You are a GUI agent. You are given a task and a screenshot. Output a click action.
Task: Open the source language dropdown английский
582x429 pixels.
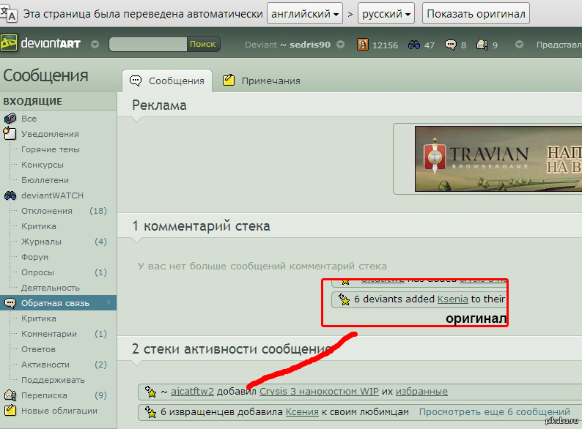pos(305,14)
